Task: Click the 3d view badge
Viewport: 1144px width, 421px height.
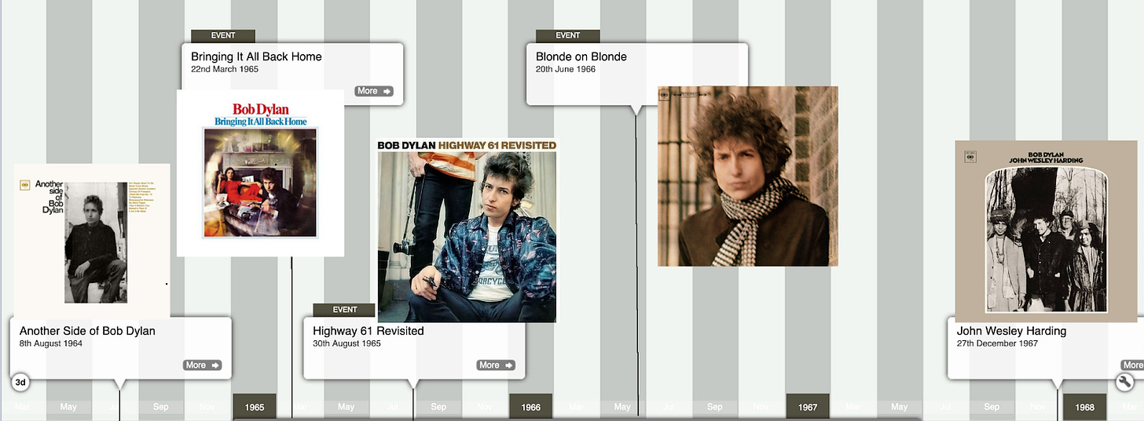Action: pyautogui.click(x=21, y=383)
